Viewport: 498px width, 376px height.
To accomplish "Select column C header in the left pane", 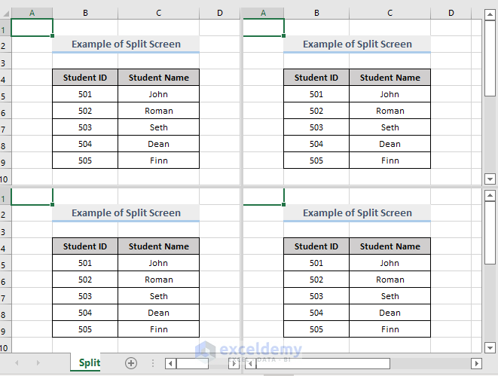I will tap(158, 13).
